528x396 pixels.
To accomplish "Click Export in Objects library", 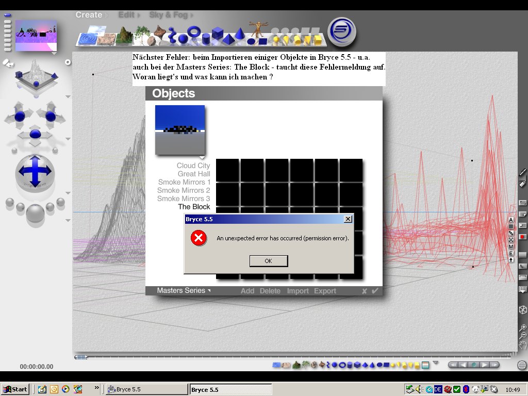I will (325, 291).
